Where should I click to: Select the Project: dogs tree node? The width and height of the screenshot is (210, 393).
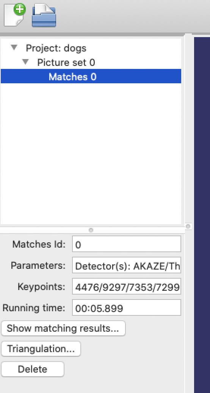[x=56, y=48]
